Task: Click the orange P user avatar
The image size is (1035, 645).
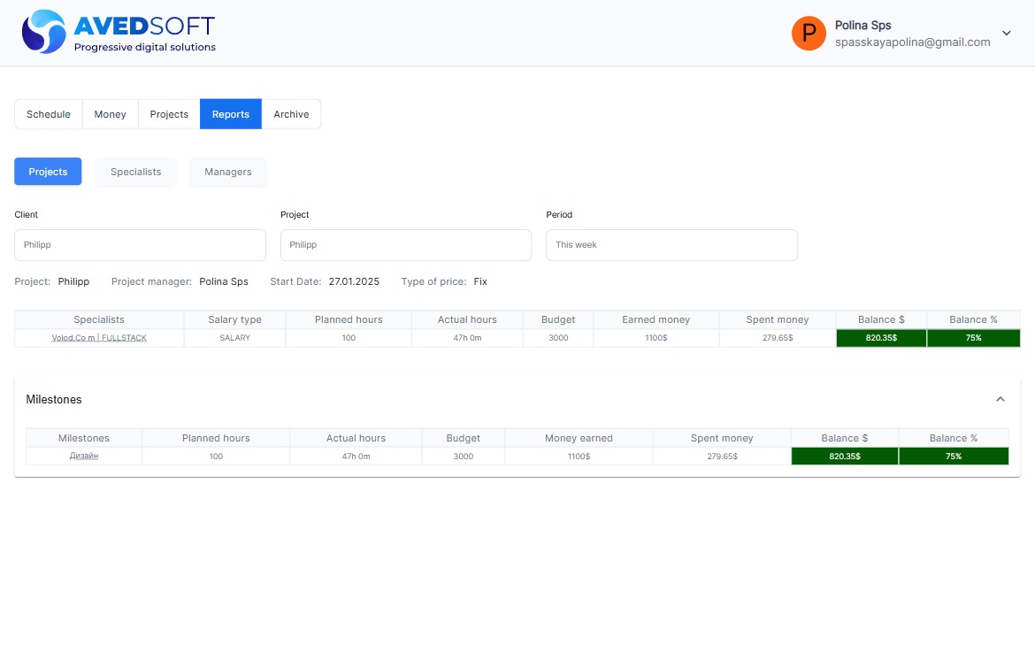Action: [x=809, y=34]
